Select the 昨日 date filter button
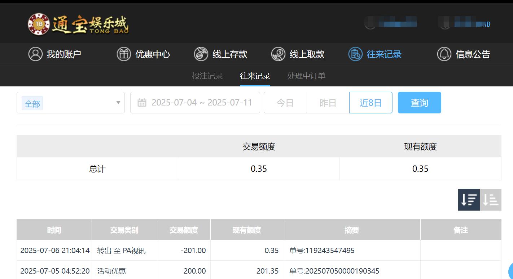Image resolution: width=513 pixels, height=279 pixels. point(328,103)
